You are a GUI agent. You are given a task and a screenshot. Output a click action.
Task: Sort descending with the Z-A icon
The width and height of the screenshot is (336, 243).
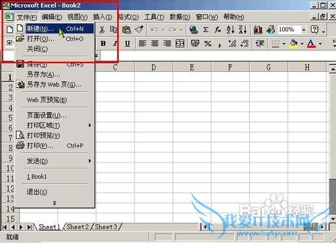tap(243, 30)
